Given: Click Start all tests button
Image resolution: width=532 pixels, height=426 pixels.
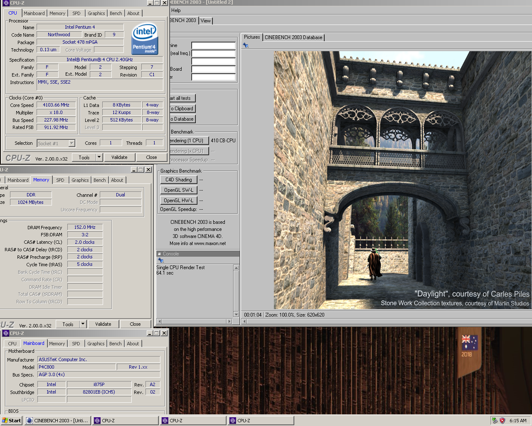Looking at the screenshot, I should click(x=182, y=98).
